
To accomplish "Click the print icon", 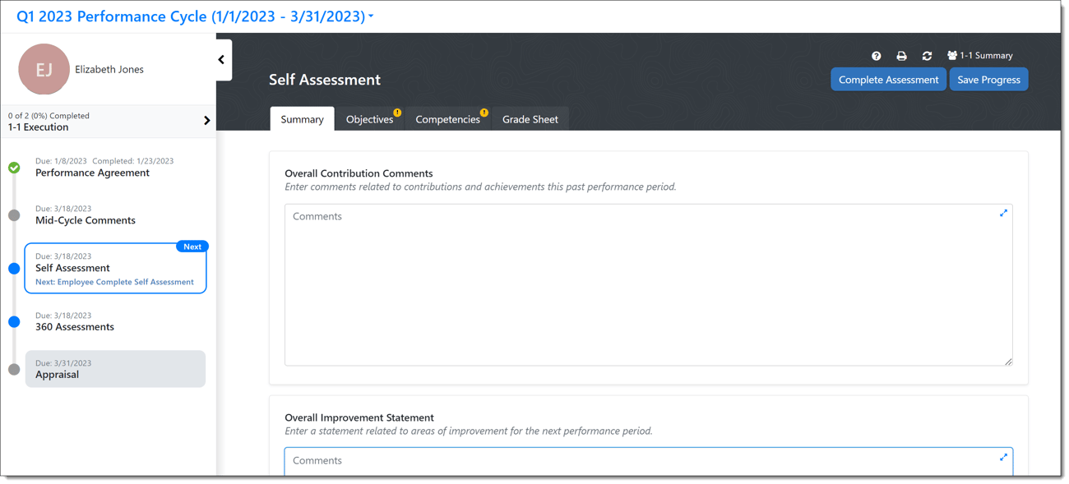I will coord(901,56).
